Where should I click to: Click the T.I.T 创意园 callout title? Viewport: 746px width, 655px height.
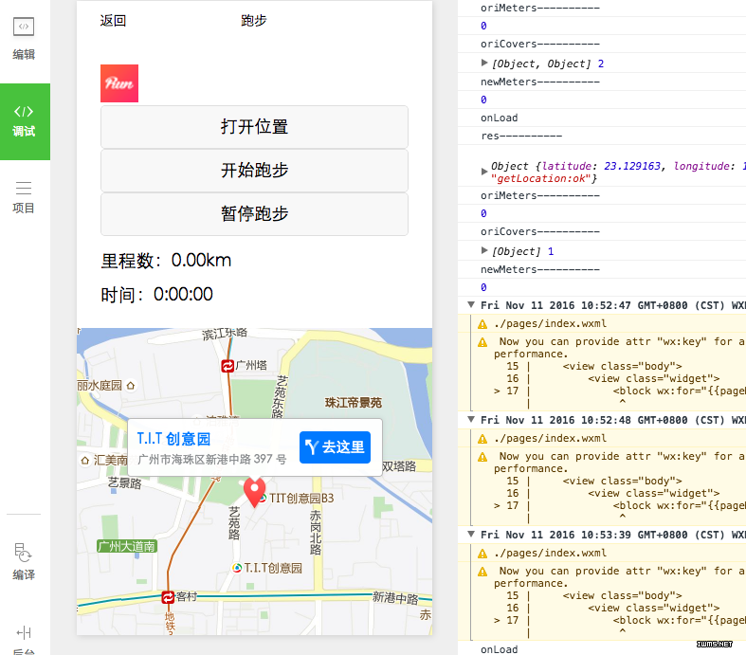[173, 439]
